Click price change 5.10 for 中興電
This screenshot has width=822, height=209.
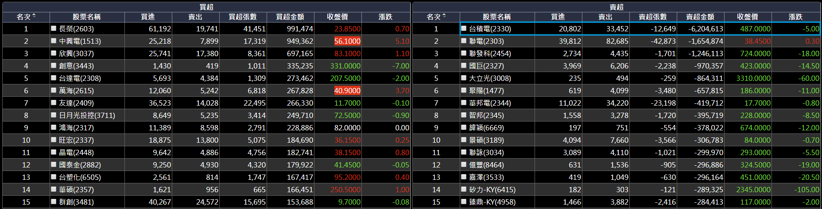[402, 41]
